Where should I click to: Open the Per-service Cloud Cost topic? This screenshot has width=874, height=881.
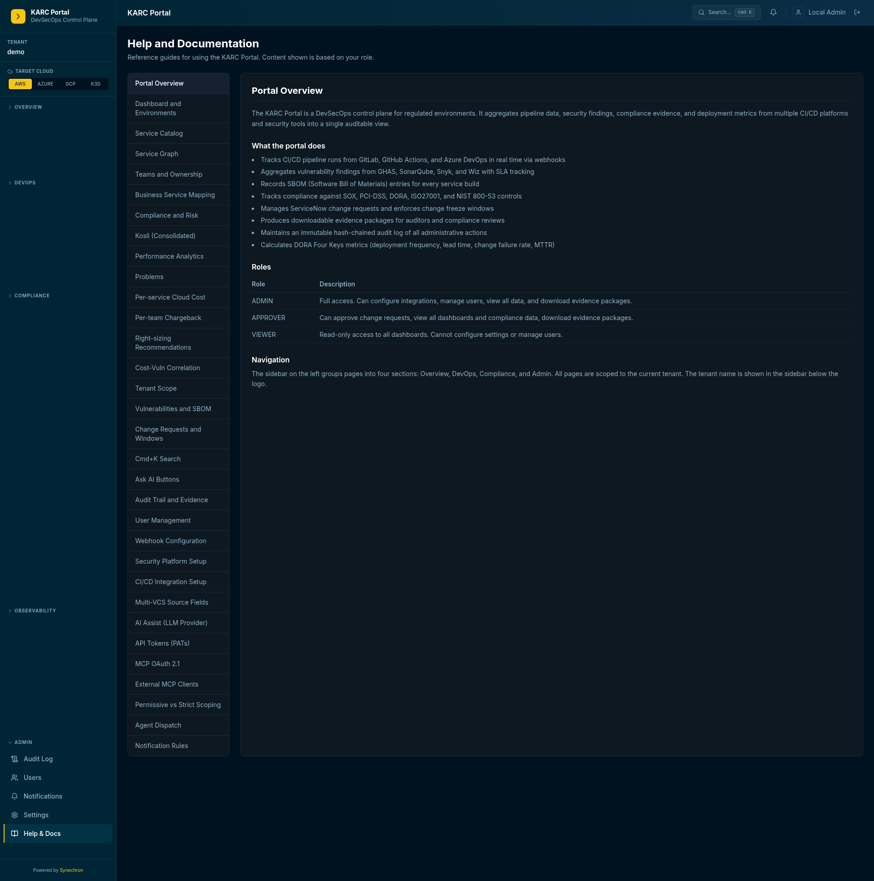(x=178, y=298)
